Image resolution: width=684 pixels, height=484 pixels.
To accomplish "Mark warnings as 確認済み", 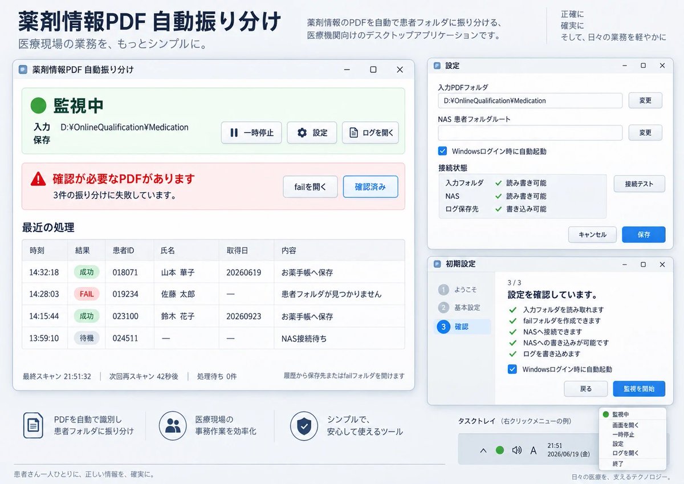I will (370, 186).
